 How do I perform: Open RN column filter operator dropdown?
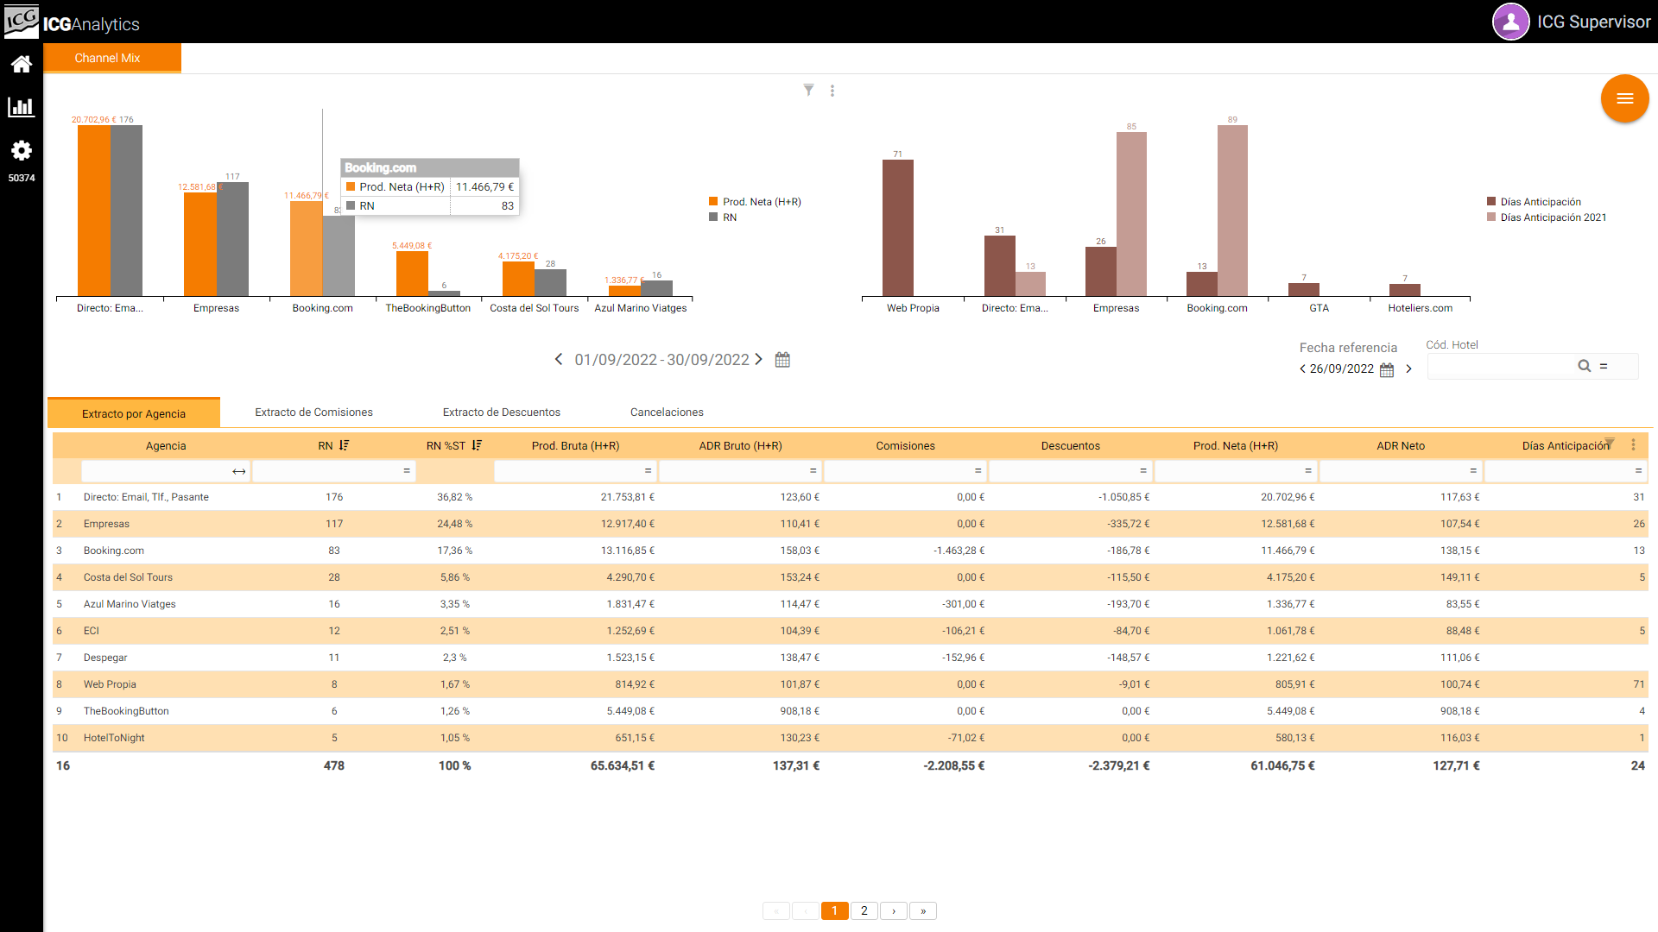406,471
